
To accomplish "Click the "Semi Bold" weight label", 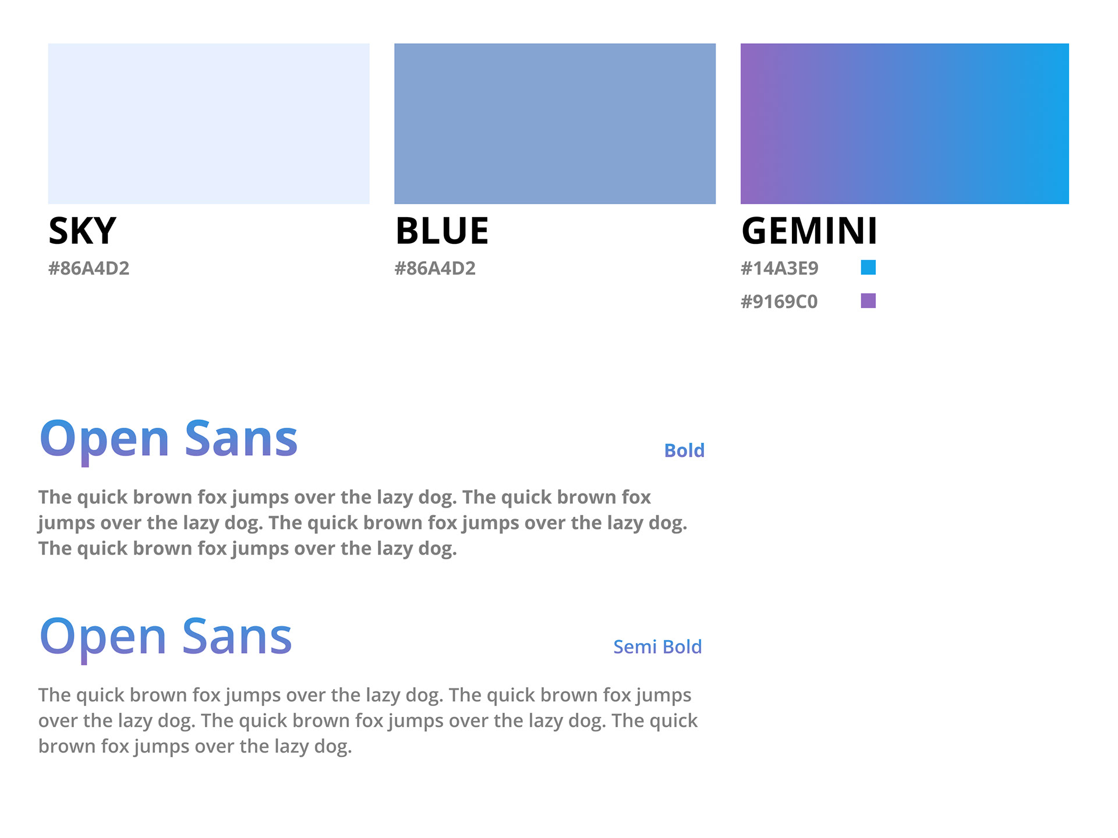I will (x=657, y=647).
